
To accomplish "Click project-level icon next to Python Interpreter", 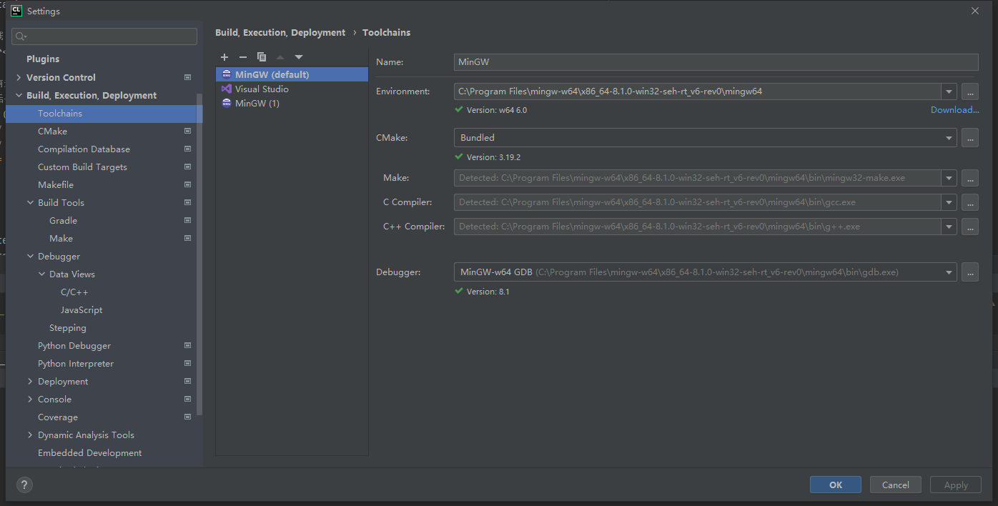I will point(187,363).
